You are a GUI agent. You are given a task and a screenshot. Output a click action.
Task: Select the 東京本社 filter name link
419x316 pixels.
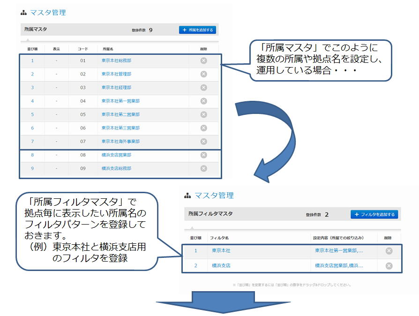pyautogui.click(x=221, y=251)
